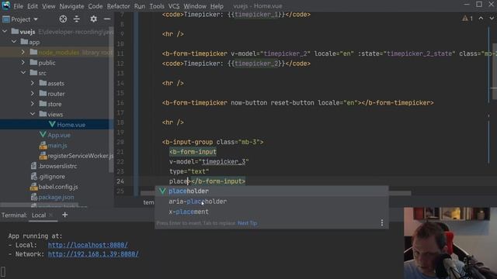The height and width of the screenshot is (279, 497).
Task: Close the Local terminal tab
Action: click(x=50, y=215)
